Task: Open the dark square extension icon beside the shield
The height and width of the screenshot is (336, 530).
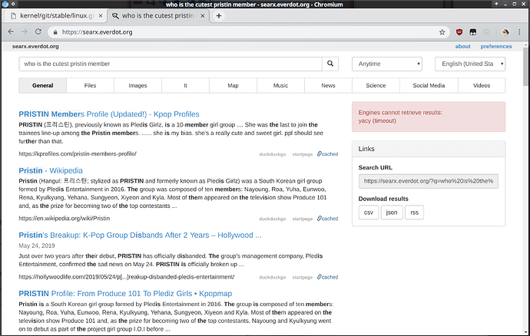Action: point(473,32)
